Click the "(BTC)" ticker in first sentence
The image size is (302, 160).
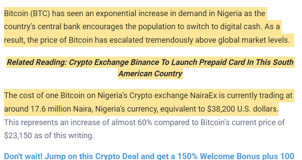pos(40,14)
